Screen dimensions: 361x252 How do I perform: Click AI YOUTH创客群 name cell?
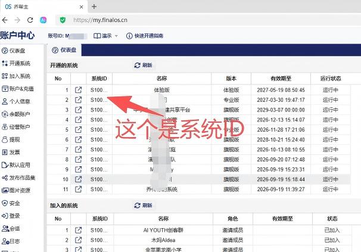pyautogui.click(x=163, y=230)
